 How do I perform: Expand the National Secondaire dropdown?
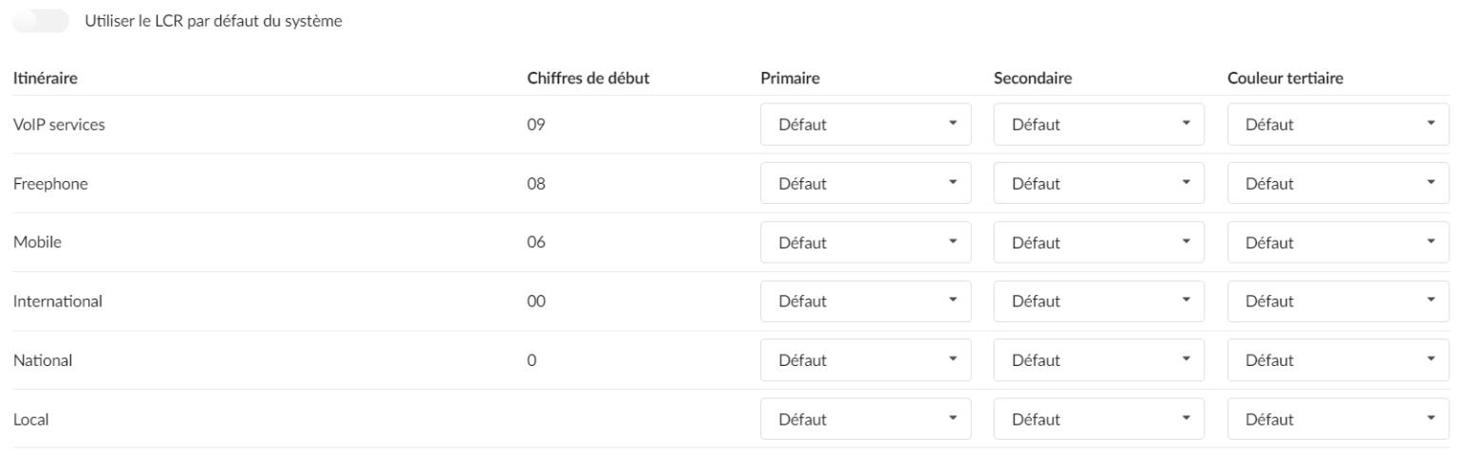tap(1098, 360)
